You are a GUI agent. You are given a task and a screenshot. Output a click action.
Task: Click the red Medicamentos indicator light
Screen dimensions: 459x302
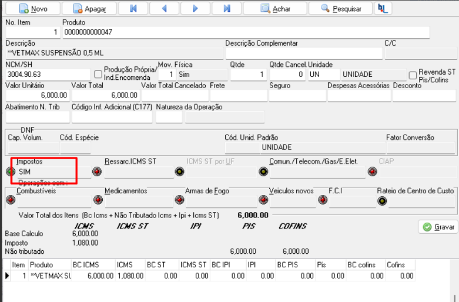(98, 200)
